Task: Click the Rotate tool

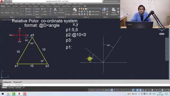Action: click(x=36, y=9)
